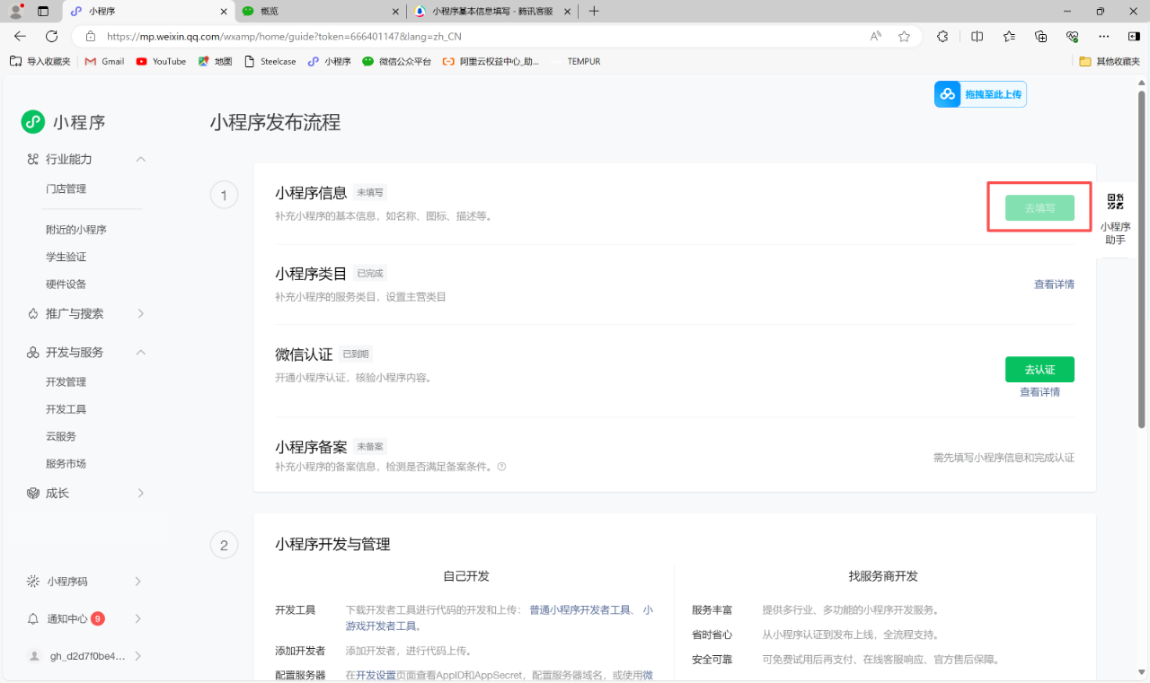Click the 成长 sidebar icon
The width and height of the screenshot is (1150, 683).
click(33, 493)
